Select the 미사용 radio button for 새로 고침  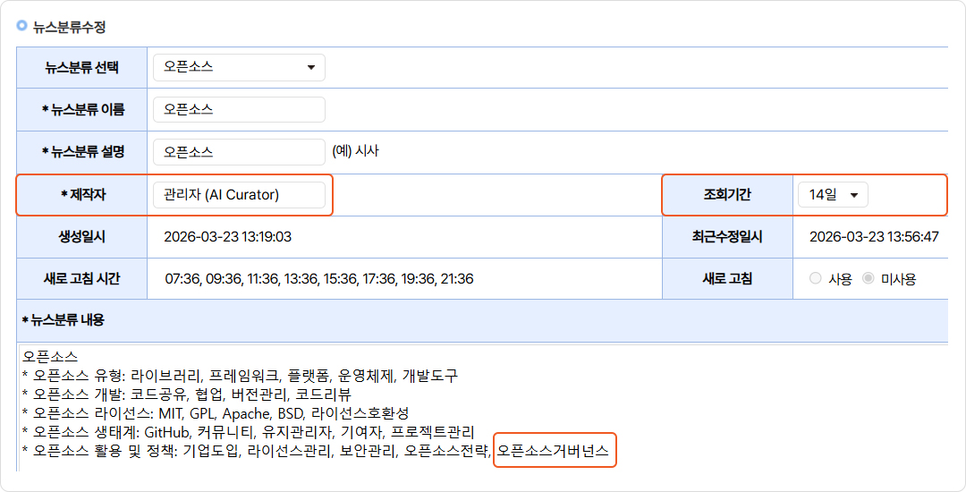(x=868, y=279)
